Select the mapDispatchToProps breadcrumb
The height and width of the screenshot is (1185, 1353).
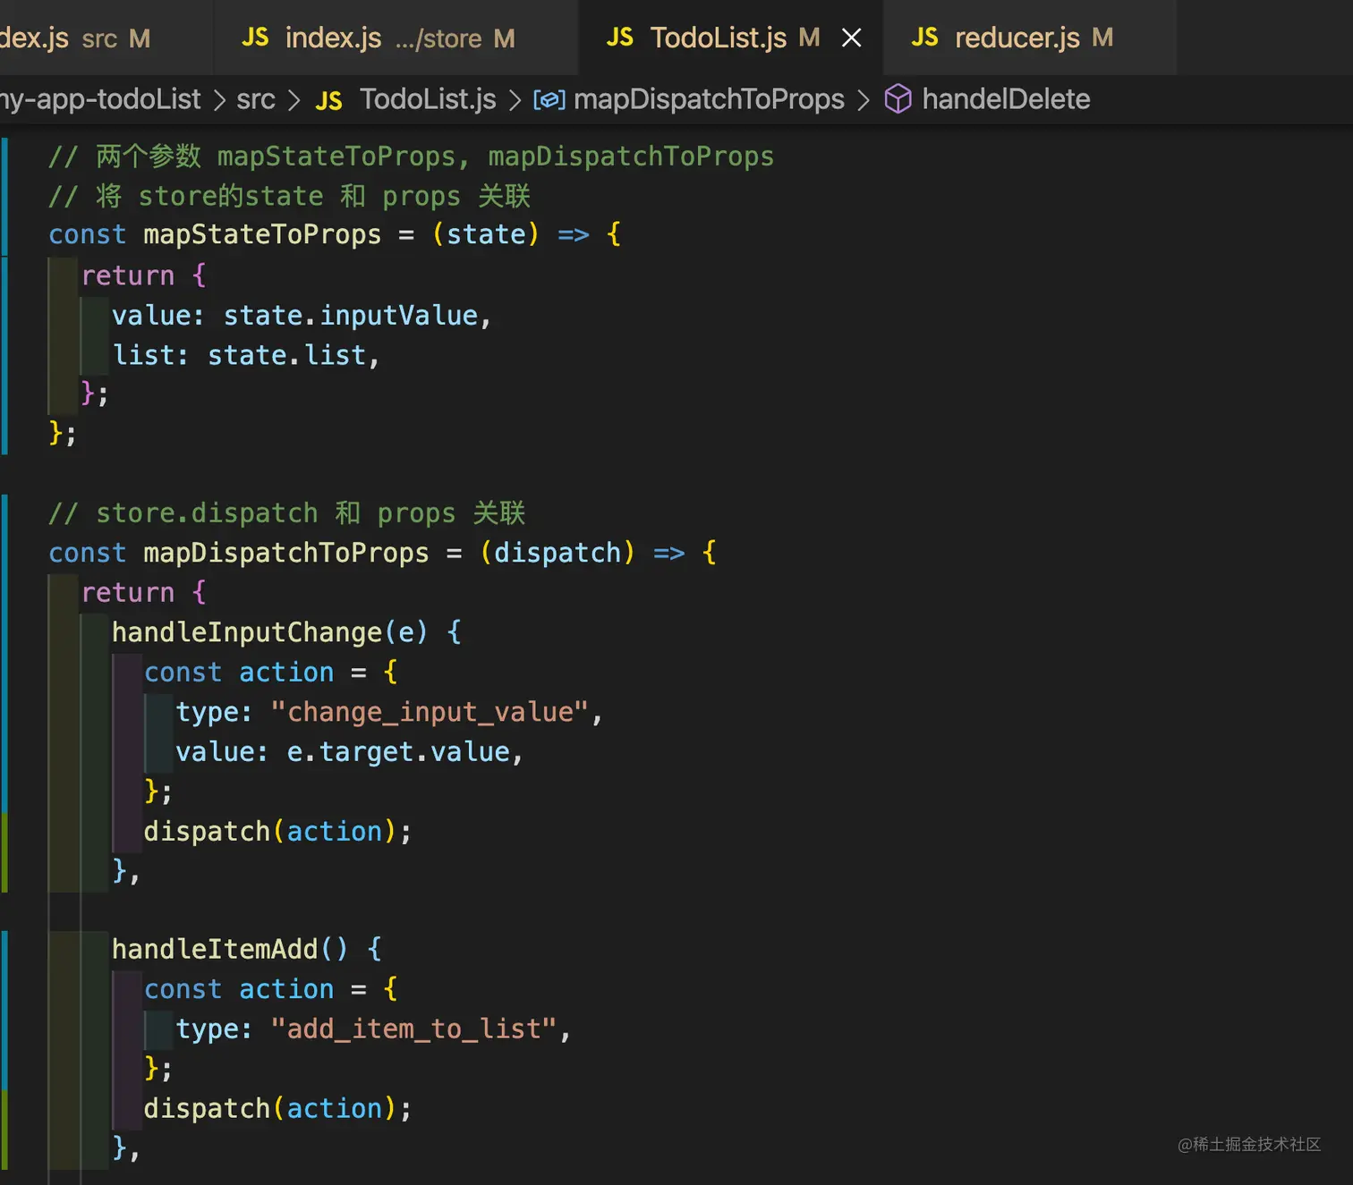tap(709, 99)
